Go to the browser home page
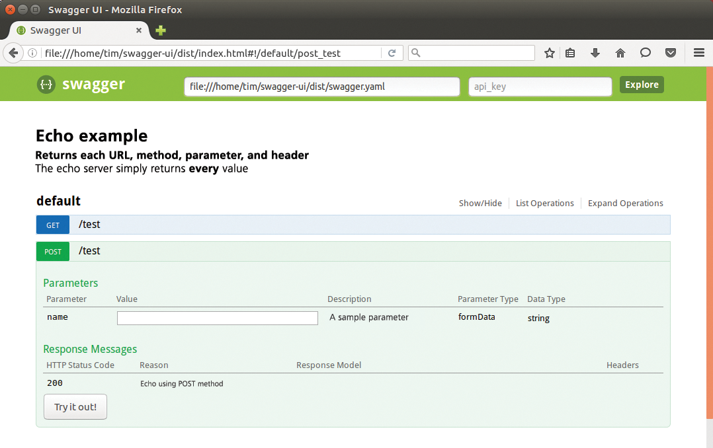The width and height of the screenshot is (713, 448). [620, 53]
